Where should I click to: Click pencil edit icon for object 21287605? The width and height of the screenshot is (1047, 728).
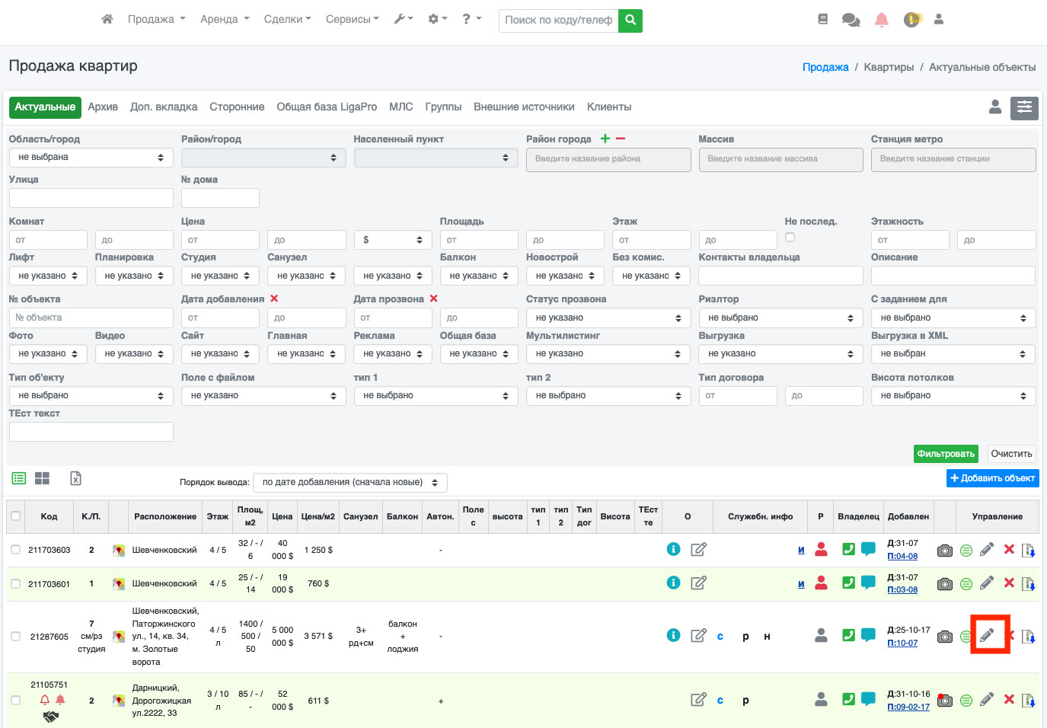coord(987,635)
